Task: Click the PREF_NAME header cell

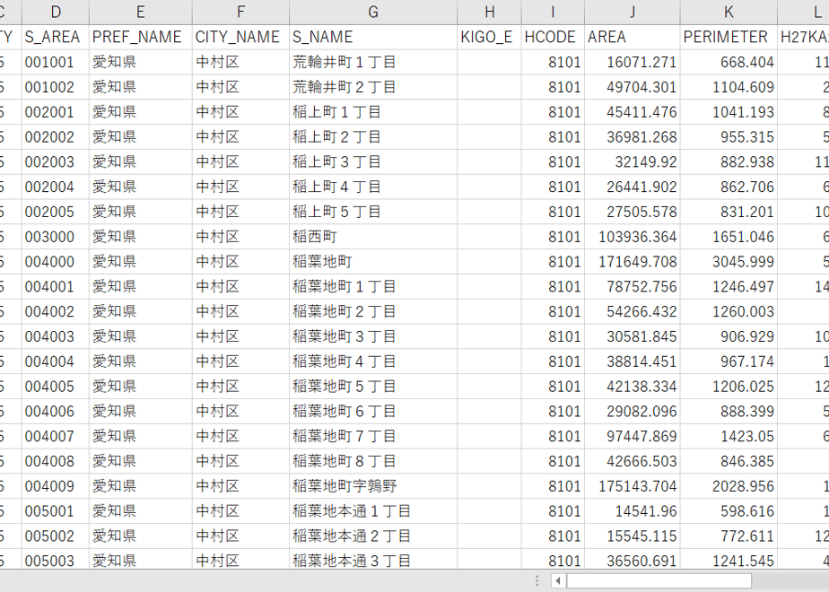Action: click(x=141, y=37)
